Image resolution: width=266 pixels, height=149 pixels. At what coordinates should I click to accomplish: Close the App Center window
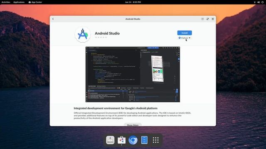pos(213,19)
